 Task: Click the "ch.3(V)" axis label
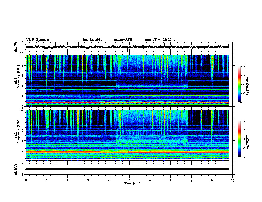[x=16, y=169]
